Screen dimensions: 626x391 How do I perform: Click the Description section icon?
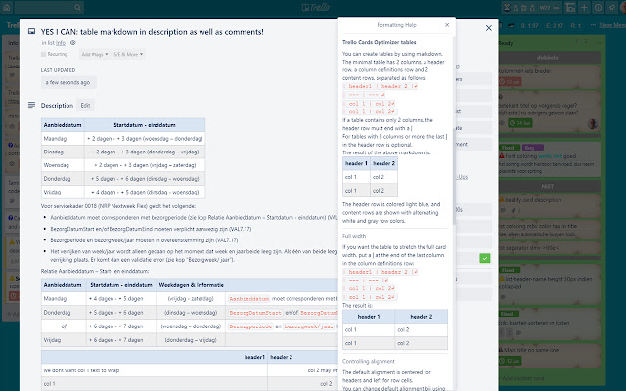tap(32, 105)
